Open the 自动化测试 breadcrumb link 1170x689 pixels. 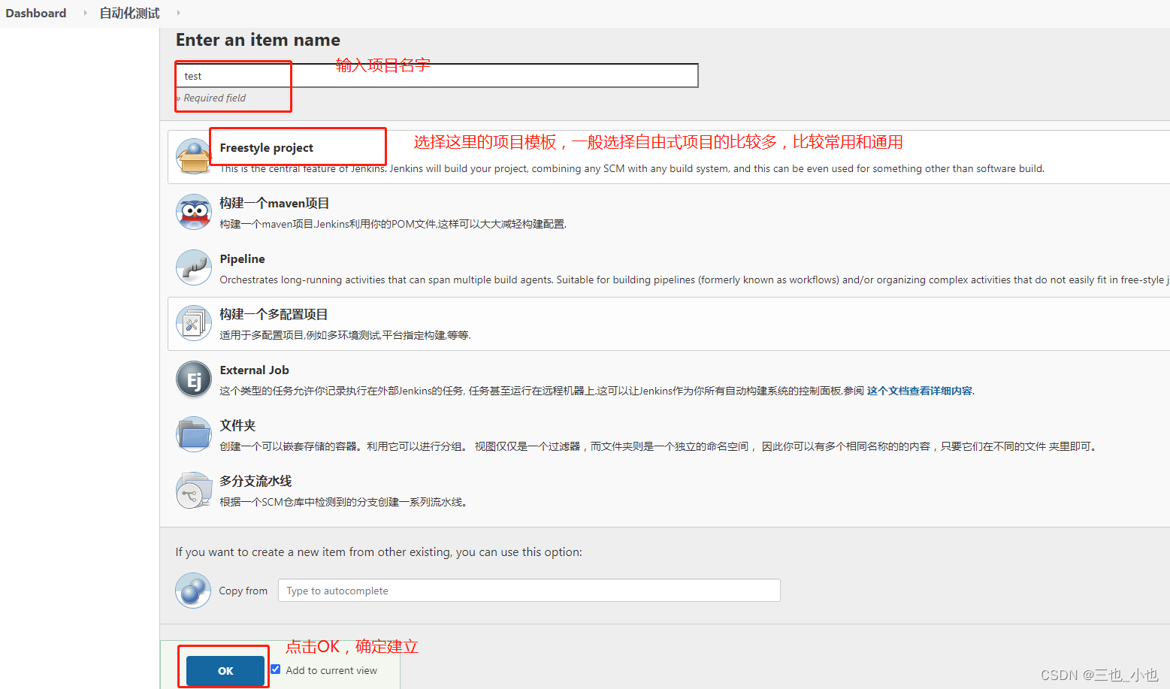pos(129,13)
